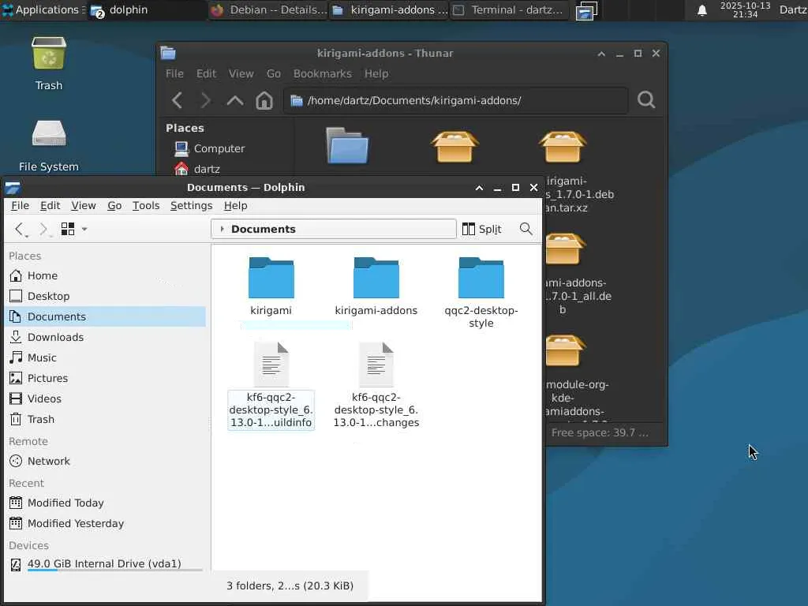Select Documents in Dolphin Places
The height and width of the screenshot is (606, 808).
click(106, 316)
